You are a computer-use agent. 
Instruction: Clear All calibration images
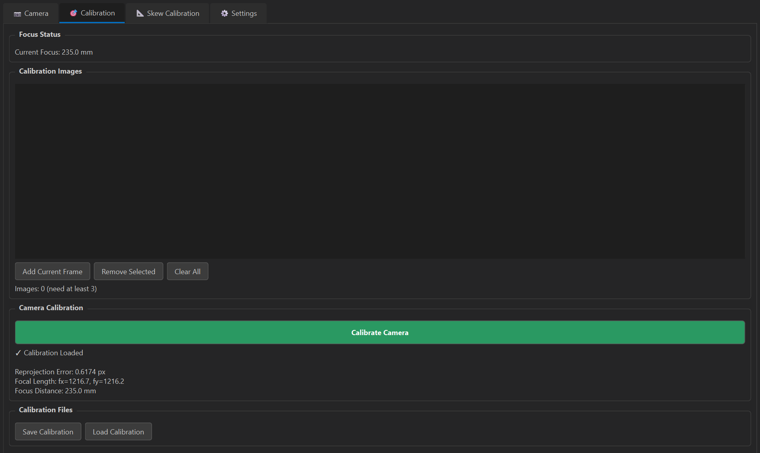[188, 271]
